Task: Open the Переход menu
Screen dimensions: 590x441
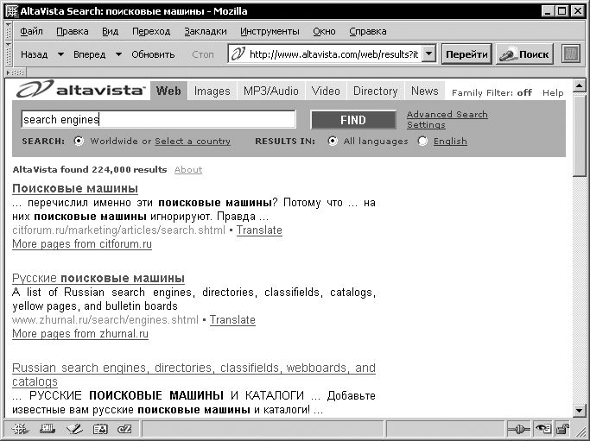Action: 151,31
